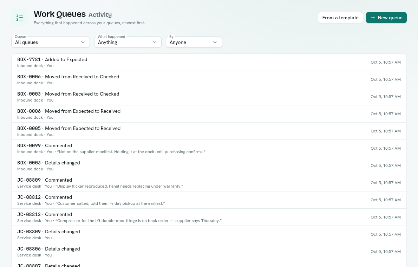Select BOX-0003 Moved from Received to Checked
Image resolution: width=418 pixels, height=267 pixels.
coord(209,97)
